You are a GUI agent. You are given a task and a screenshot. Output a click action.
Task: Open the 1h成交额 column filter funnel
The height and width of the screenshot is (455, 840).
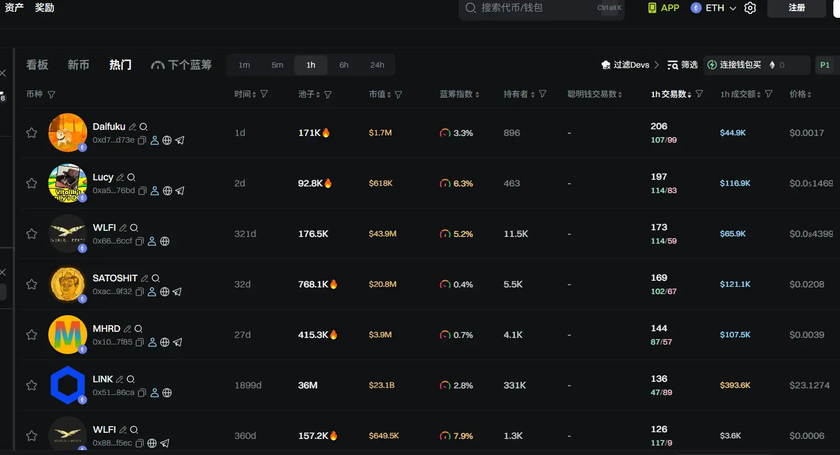point(769,94)
